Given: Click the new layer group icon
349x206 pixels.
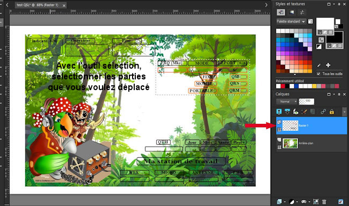Looking at the screenshot, I should click(x=303, y=202).
